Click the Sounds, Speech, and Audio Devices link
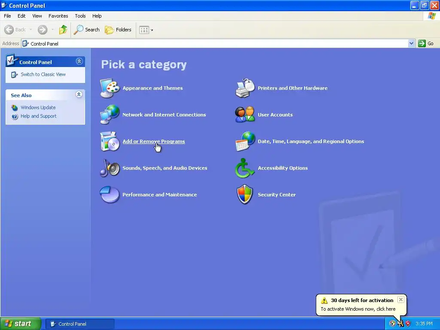The image size is (440, 330). 165,168
